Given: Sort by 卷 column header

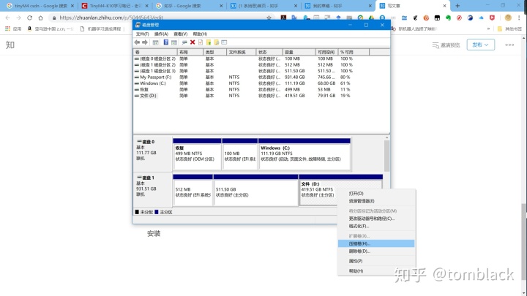Looking at the screenshot, I should point(155,52).
